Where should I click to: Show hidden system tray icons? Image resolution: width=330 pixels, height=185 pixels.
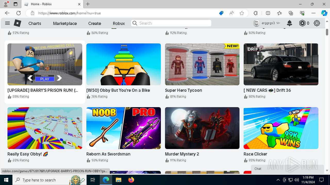278,180
